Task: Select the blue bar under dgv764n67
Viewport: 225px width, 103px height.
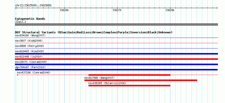Action: click(x=116, y=70)
